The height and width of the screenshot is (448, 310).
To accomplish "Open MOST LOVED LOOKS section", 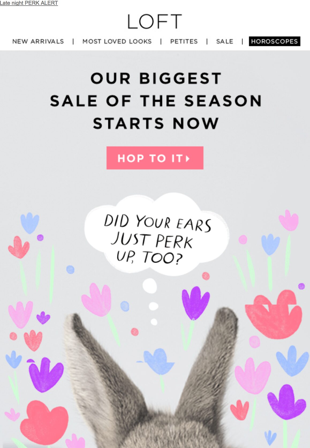I will pos(117,41).
